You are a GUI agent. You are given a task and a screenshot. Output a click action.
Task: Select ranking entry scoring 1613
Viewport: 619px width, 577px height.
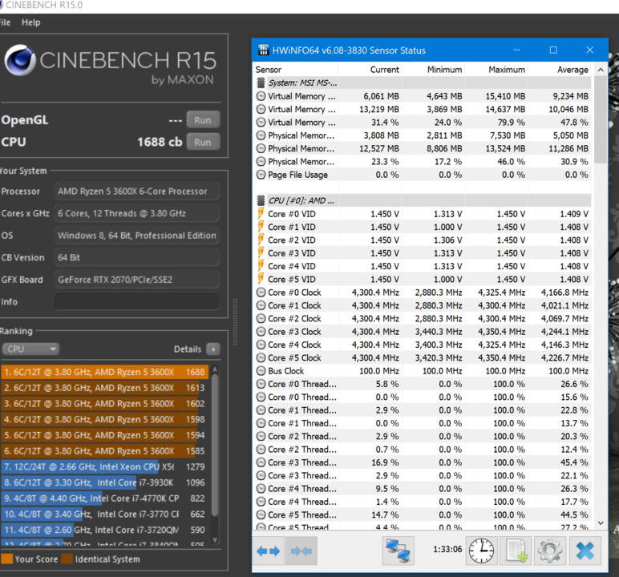[x=104, y=388]
